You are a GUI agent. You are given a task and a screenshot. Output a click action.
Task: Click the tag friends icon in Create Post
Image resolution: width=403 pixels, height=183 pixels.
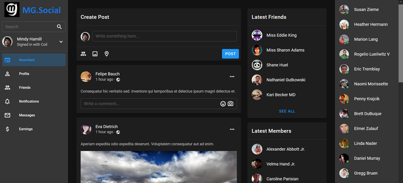click(83, 54)
